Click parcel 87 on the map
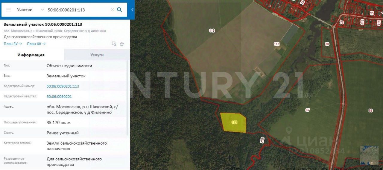This screenshot has height=170, width=383. tap(308, 110)
